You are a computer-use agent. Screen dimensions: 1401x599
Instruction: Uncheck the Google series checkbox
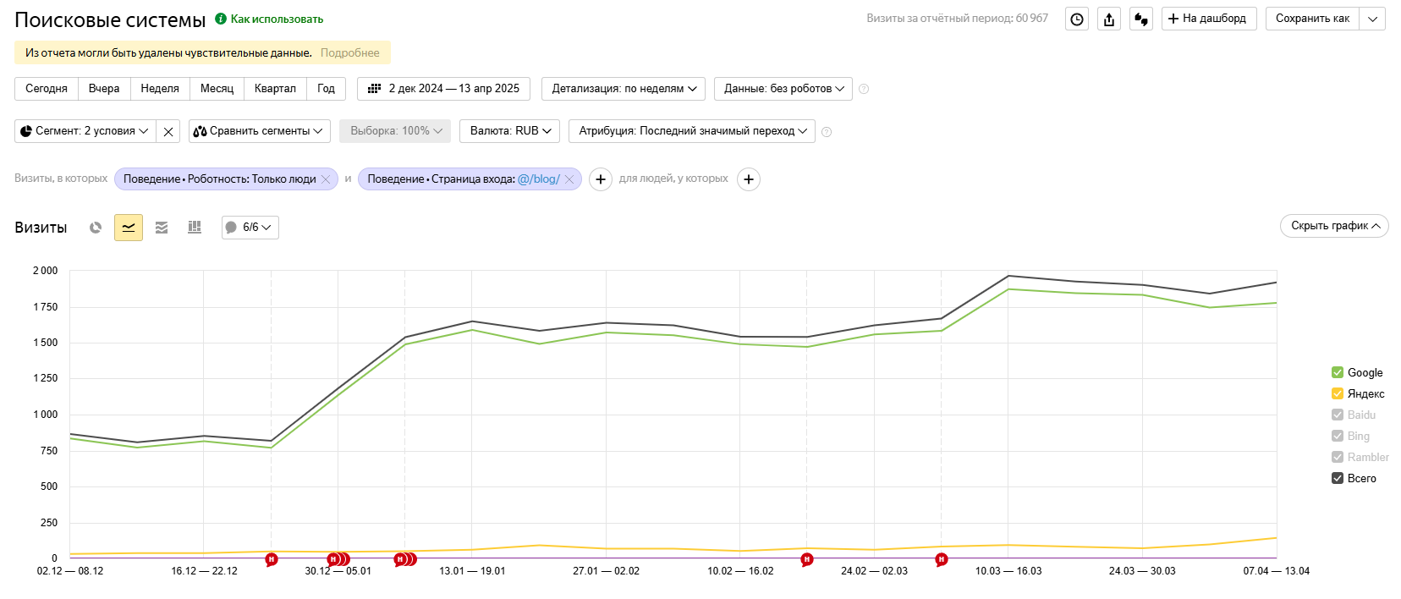click(x=1338, y=372)
